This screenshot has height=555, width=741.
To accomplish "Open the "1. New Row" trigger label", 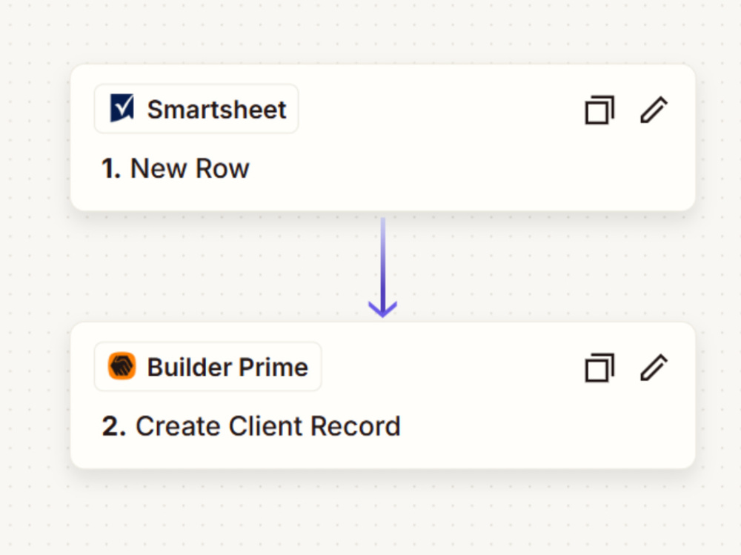I will 176,168.
